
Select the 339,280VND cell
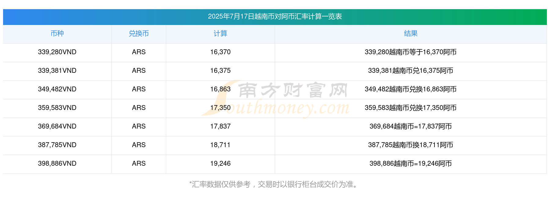(57, 52)
